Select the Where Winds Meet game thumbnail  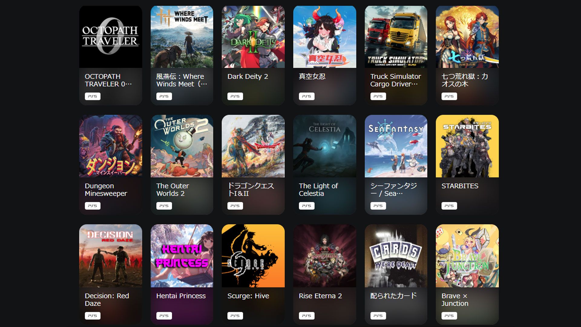(x=182, y=37)
